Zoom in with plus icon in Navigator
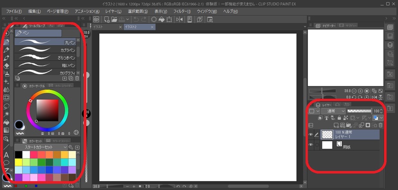 (360, 91)
